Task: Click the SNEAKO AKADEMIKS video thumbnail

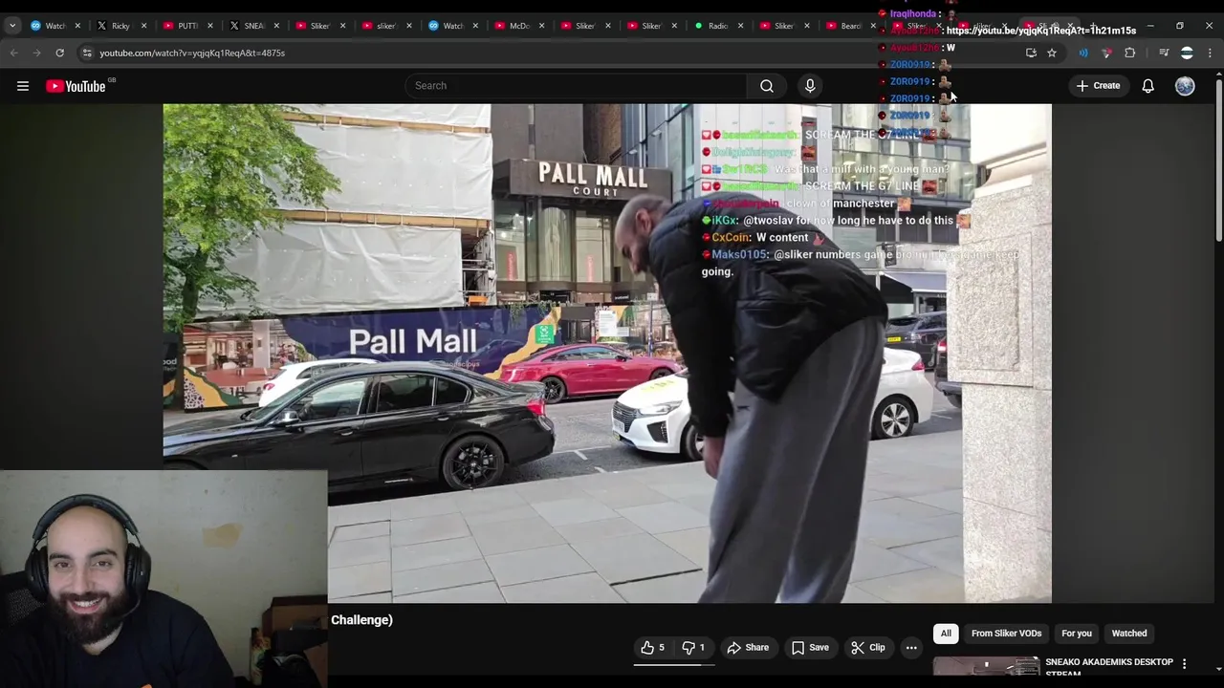Action: tap(986, 667)
